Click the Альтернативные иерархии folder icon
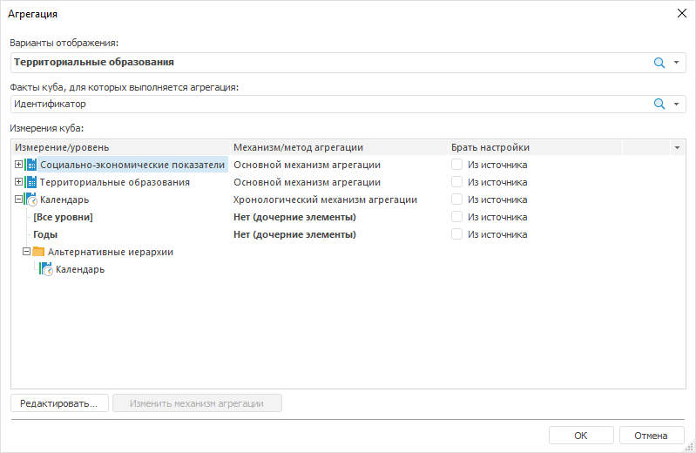Image resolution: width=696 pixels, height=453 pixels. pos(39,252)
